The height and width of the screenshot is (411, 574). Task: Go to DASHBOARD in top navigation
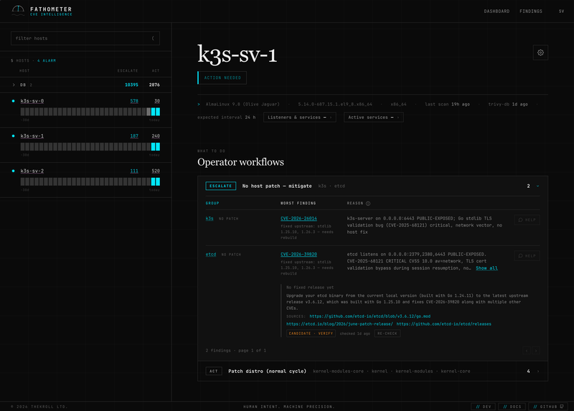497,11
